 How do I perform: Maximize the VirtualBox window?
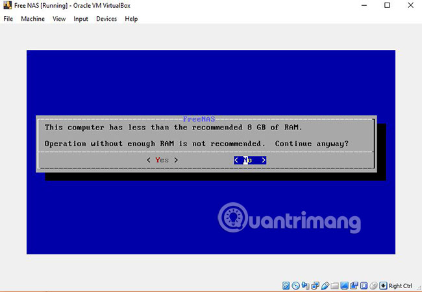coord(387,5)
